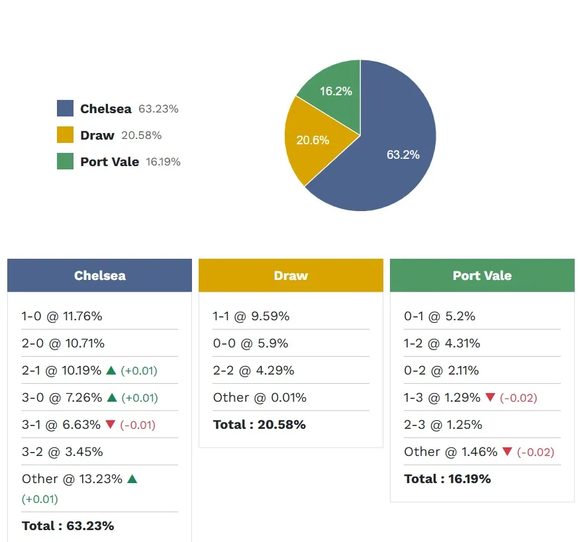Click the Chelsea label in the legend
This screenshot has width=580, height=542.
coord(106,109)
